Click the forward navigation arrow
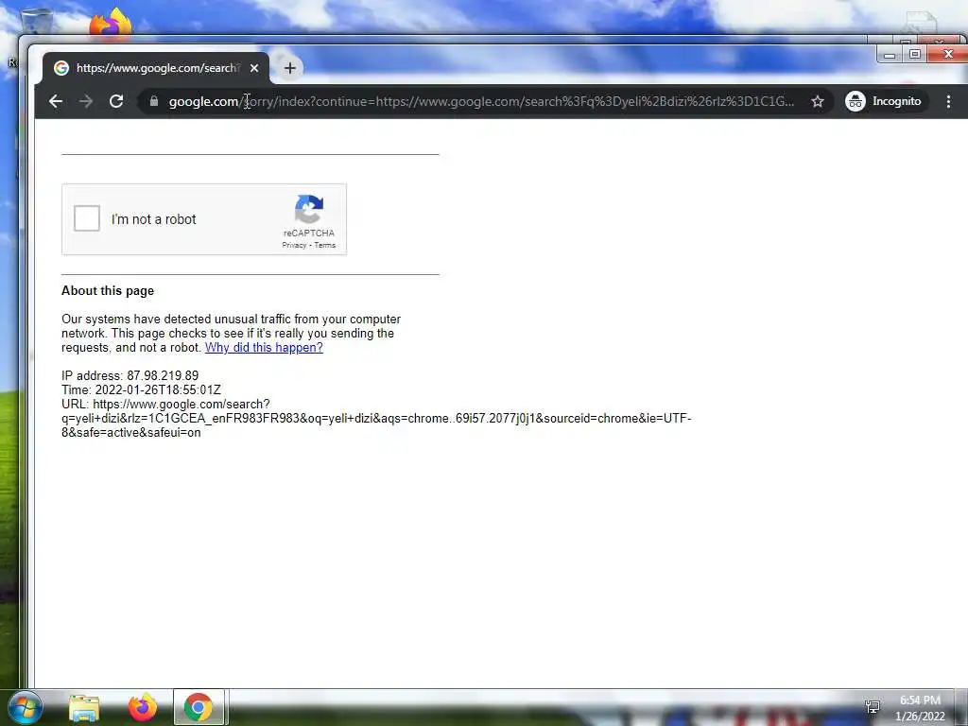968x726 pixels. (86, 101)
